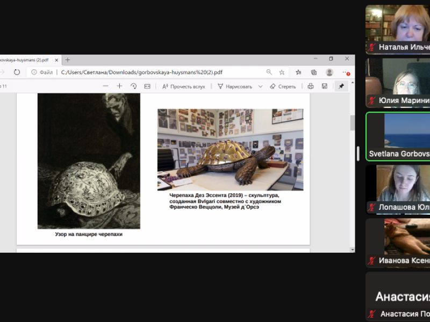Open the browser Collections icon
430x322 pixels.
point(314,72)
